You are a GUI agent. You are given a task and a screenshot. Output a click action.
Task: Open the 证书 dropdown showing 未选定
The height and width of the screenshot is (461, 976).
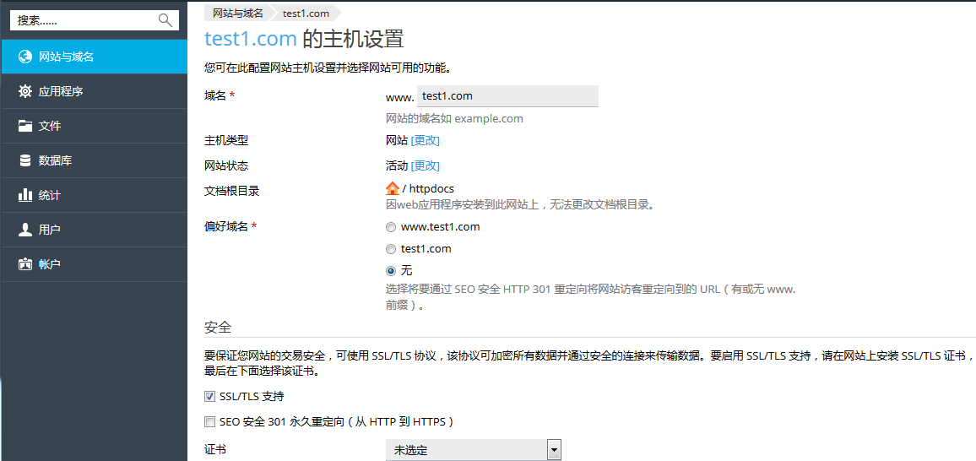click(473, 450)
